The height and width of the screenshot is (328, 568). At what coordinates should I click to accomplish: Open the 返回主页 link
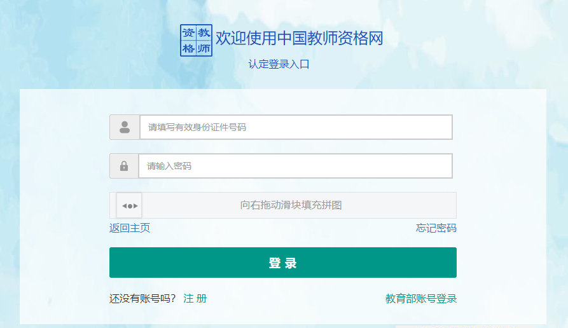[x=130, y=228]
